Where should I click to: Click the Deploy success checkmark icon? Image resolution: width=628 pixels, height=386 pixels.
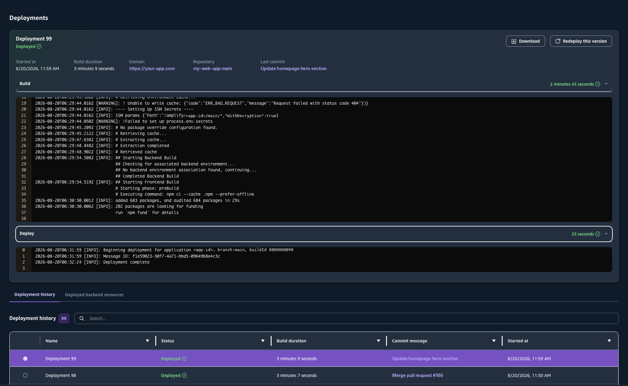tap(598, 234)
